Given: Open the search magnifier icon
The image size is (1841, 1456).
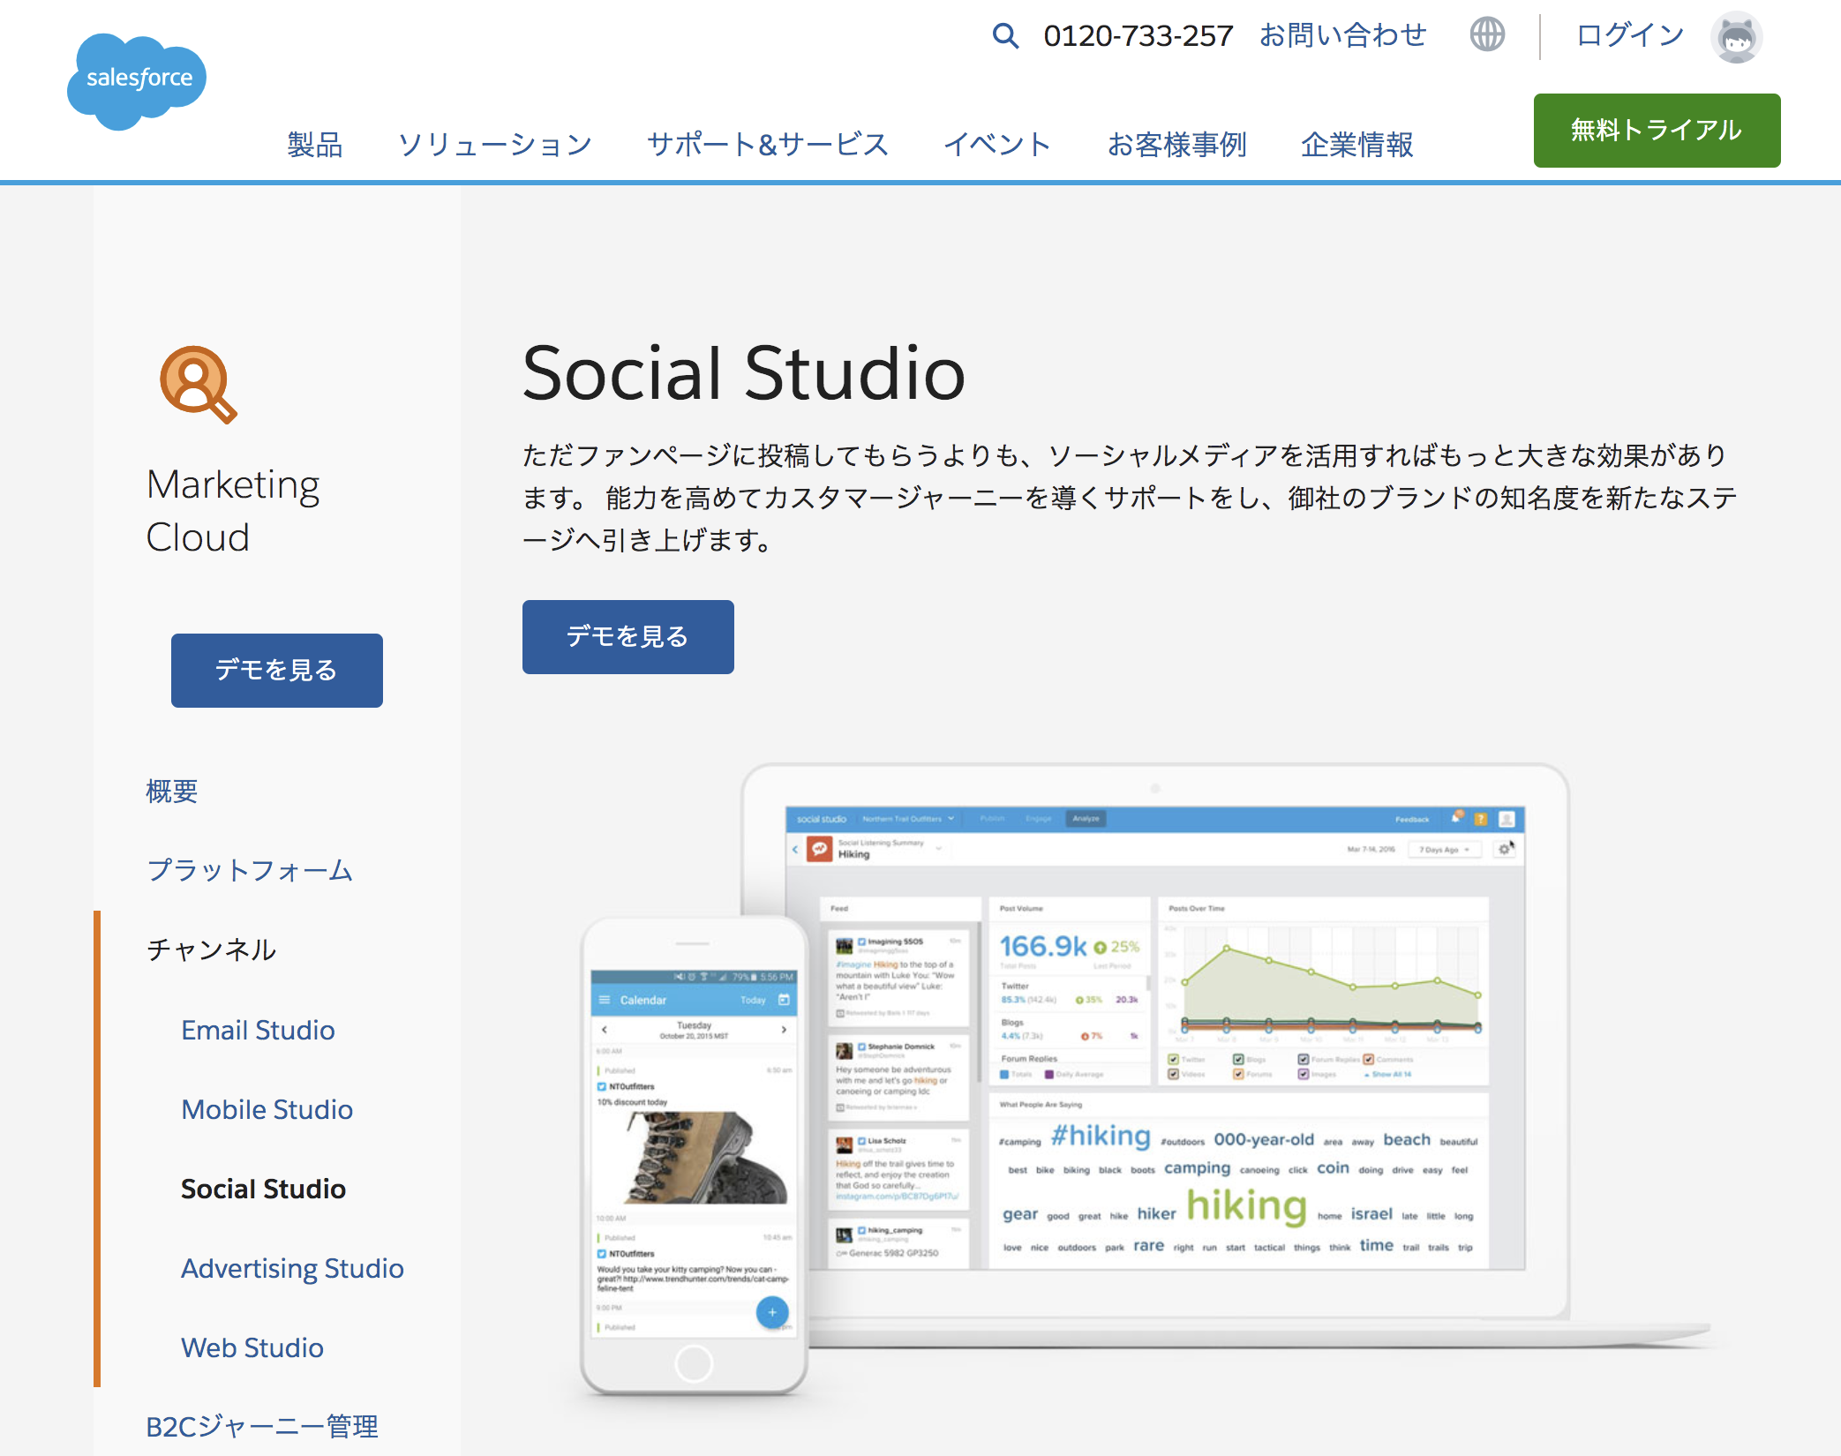Looking at the screenshot, I should click(1005, 35).
